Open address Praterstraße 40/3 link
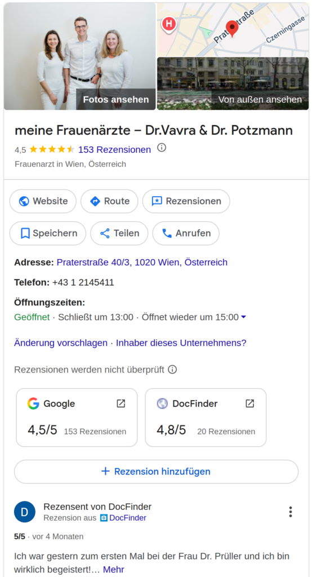The width and height of the screenshot is (312, 577). tap(142, 263)
